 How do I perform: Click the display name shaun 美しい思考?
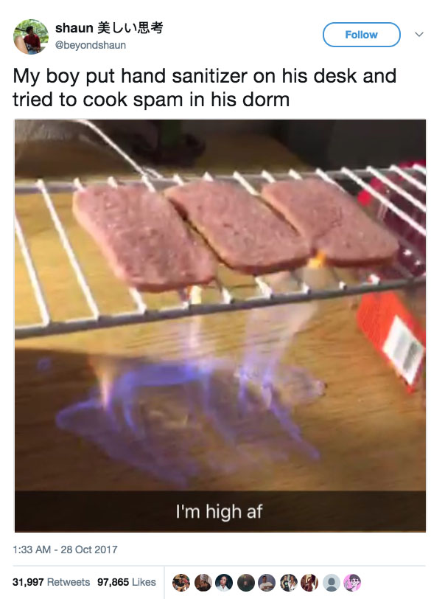[x=109, y=28]
